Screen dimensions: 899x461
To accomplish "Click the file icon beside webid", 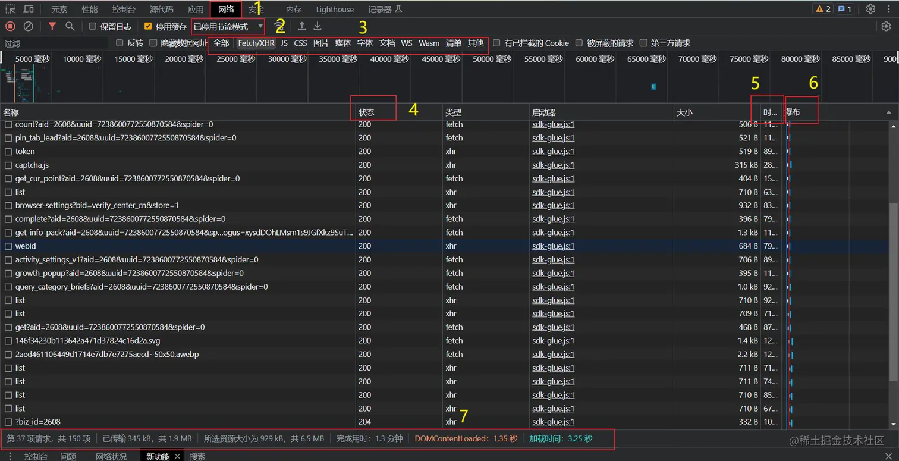I will [x=8, y=246].
